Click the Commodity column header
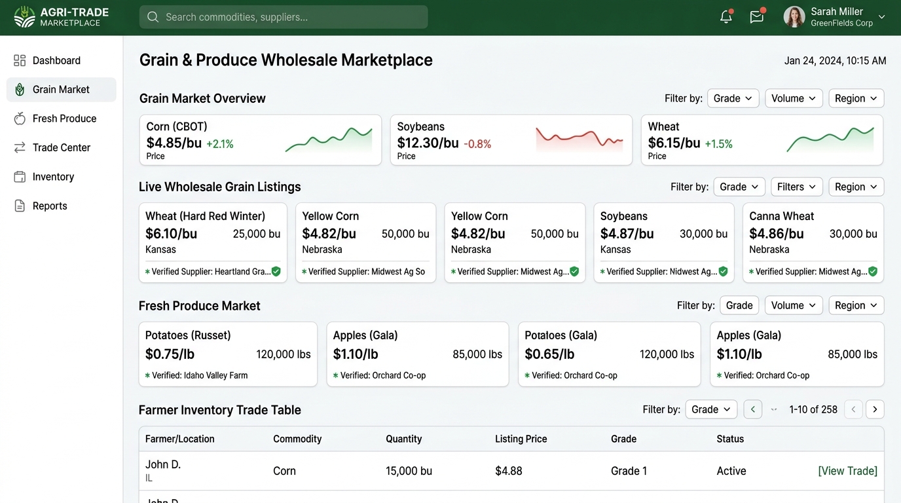The height and width of the screenshot is (503, 901). 297,439
